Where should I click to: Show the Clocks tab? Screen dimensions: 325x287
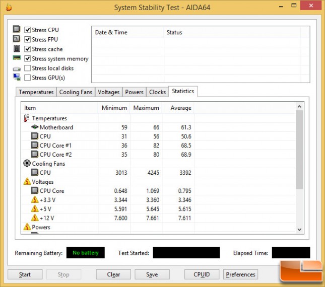click(157, 92)
